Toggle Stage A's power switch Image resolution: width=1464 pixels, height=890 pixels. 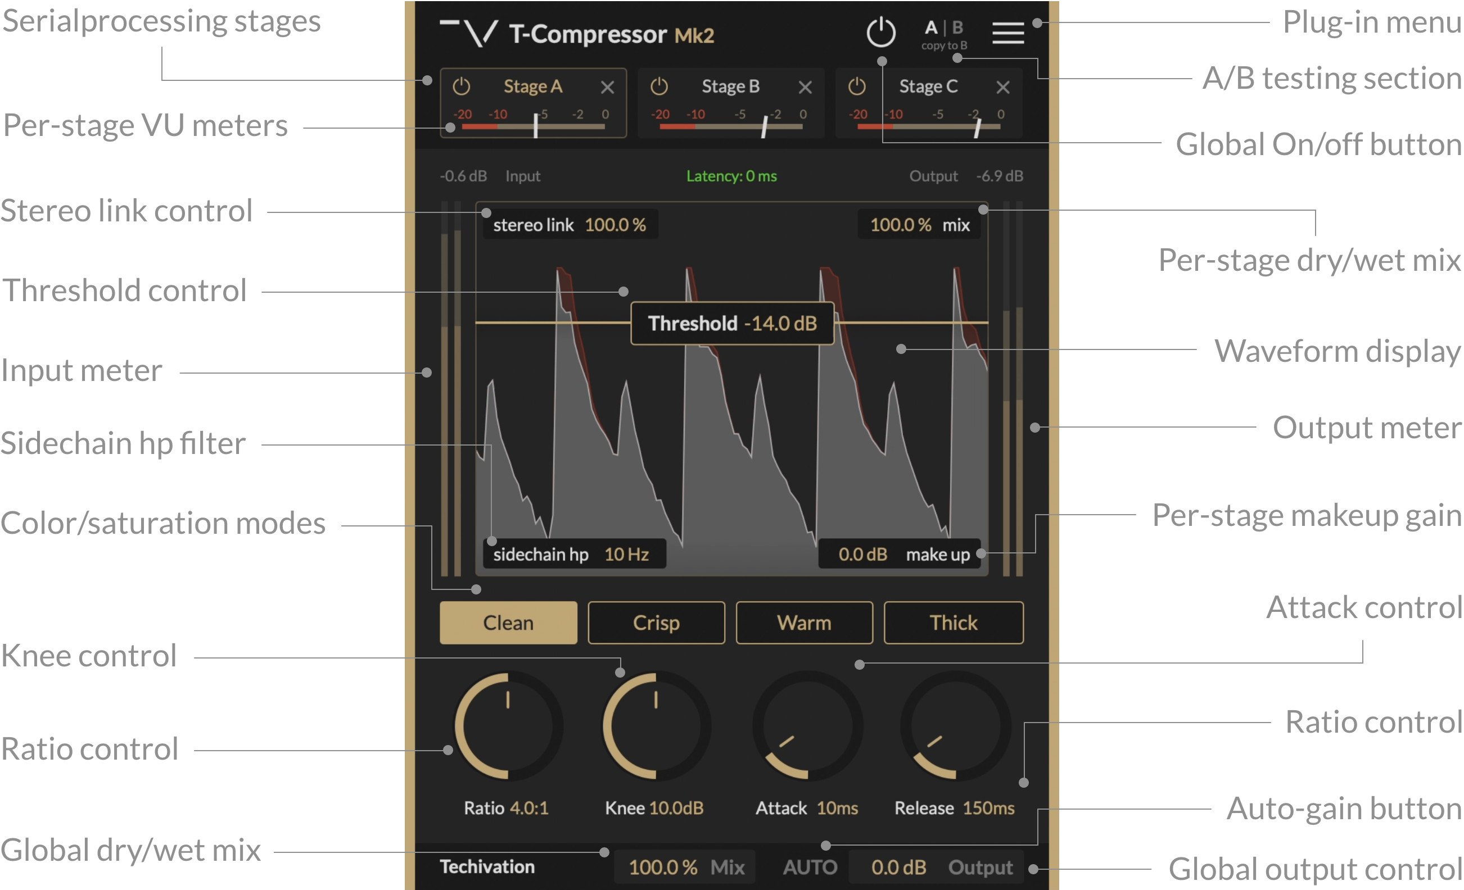[462, 87]
